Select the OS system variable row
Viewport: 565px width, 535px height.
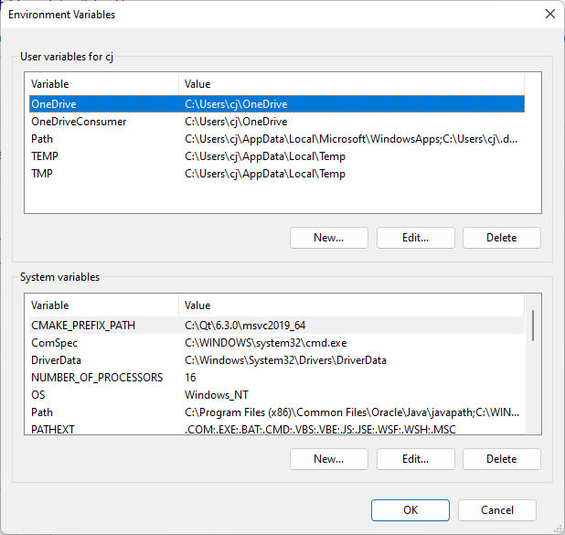point(277,394)
